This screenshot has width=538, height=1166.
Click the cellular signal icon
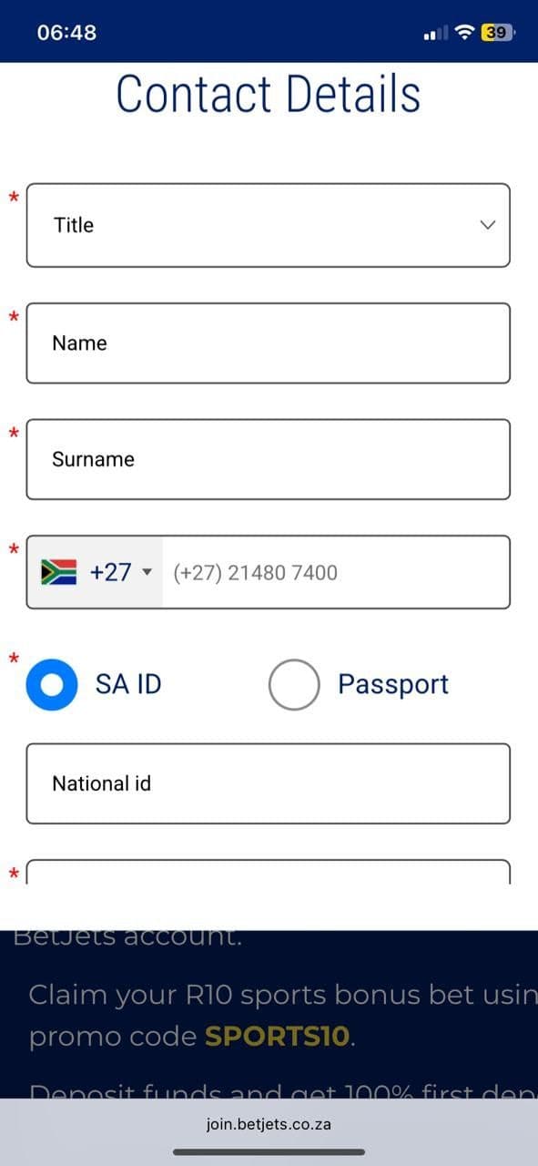click(434, 32)
